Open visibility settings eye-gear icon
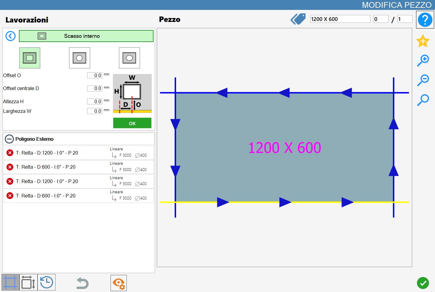435x292 pixels. point(119,283)
